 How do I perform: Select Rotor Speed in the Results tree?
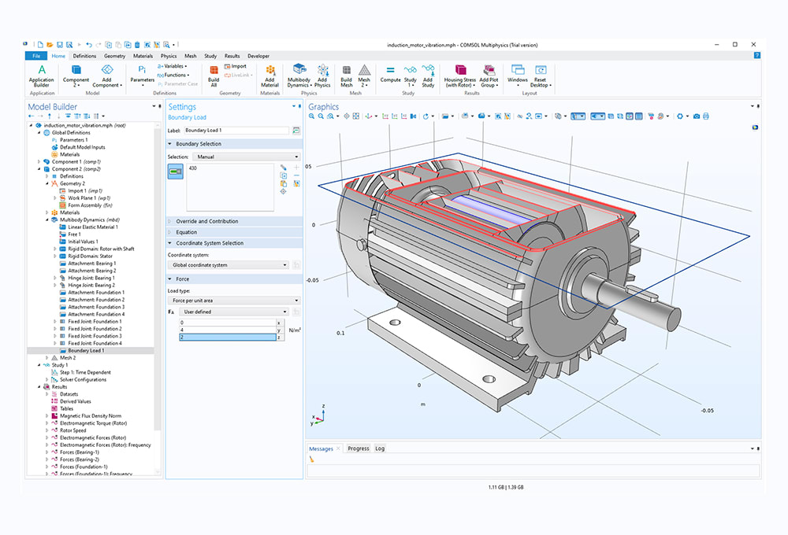coord(75,430)
